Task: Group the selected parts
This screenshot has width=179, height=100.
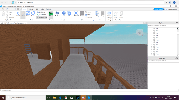Action: 88,12
